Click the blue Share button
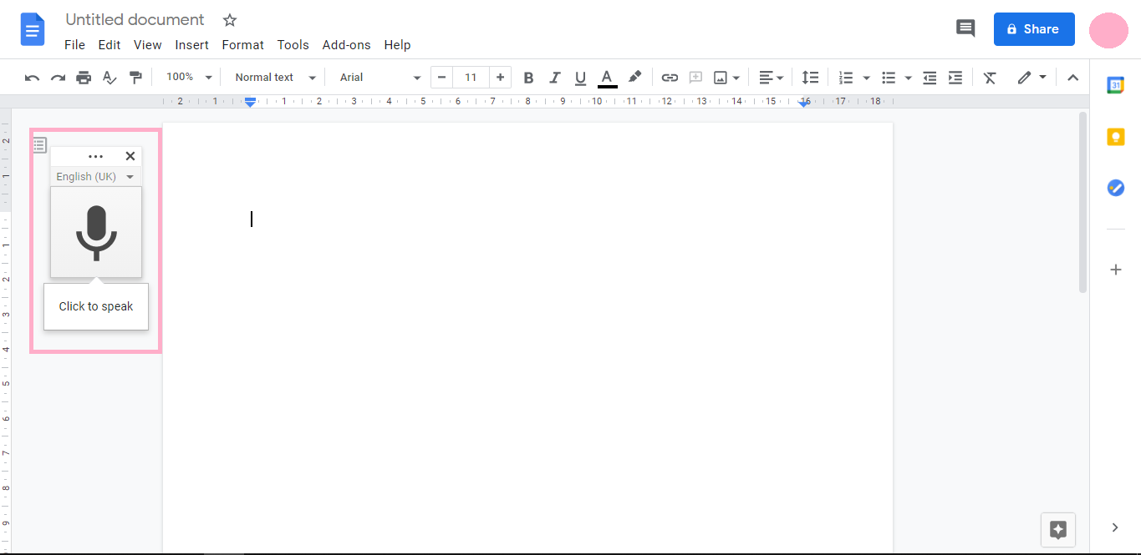1141x555 pixels. [1034, 29]
